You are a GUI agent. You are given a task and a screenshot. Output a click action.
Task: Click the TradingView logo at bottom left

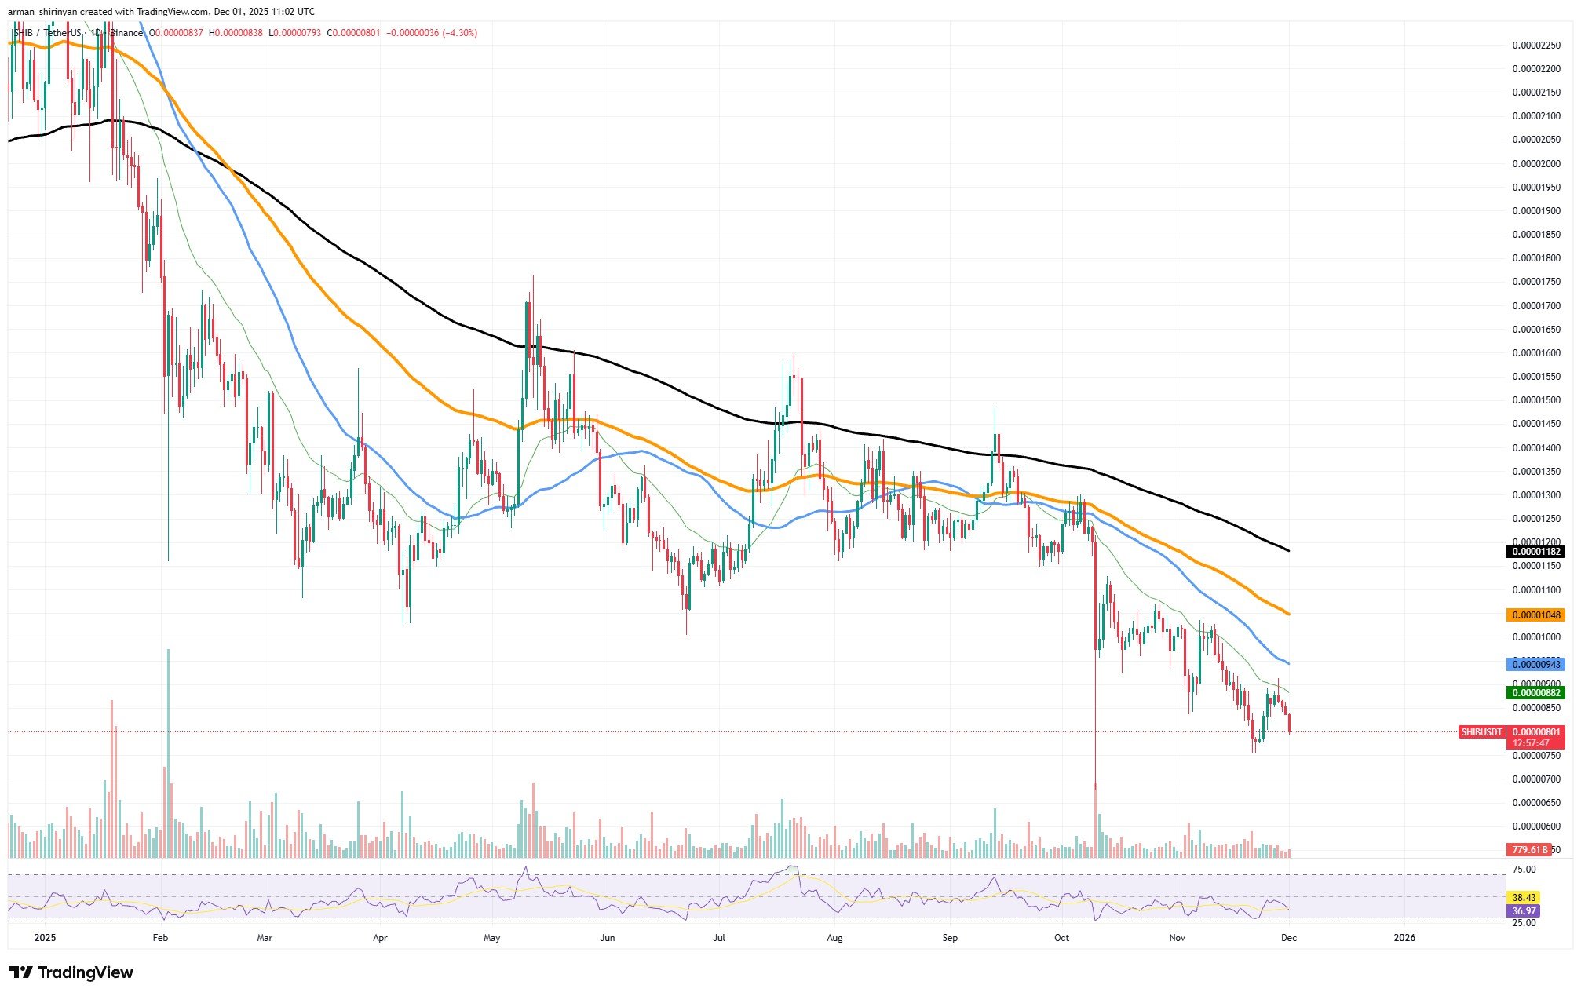coord(71,972)
